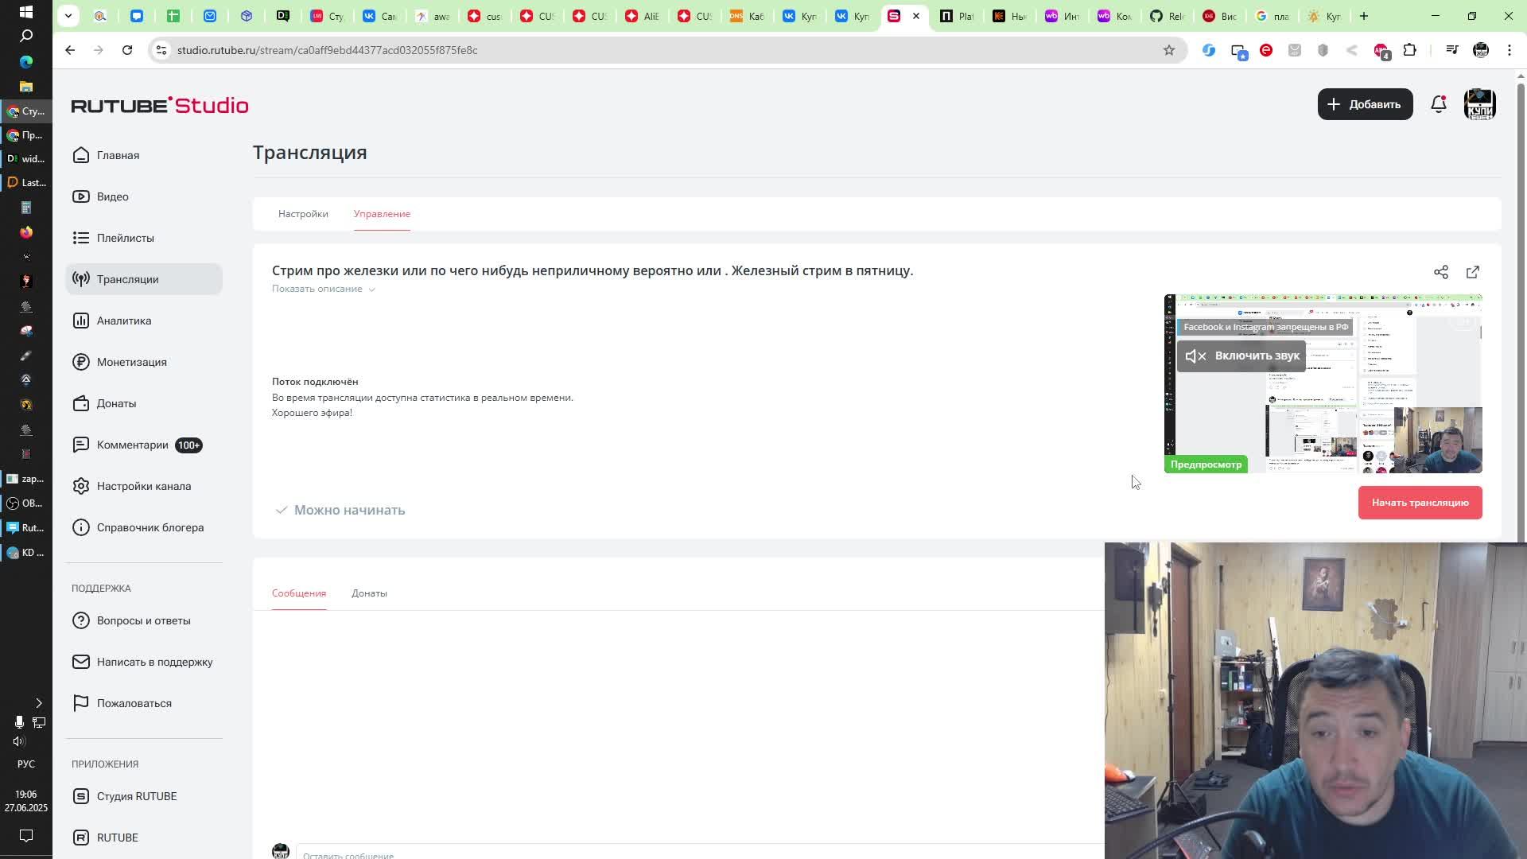The image size is (1527, 859).
Task: Open the browser extensions puzzle icon
Action: 1409,50
